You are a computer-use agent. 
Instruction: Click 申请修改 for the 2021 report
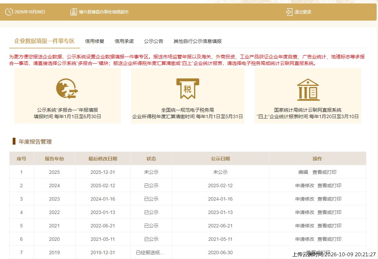click(305, 226)
